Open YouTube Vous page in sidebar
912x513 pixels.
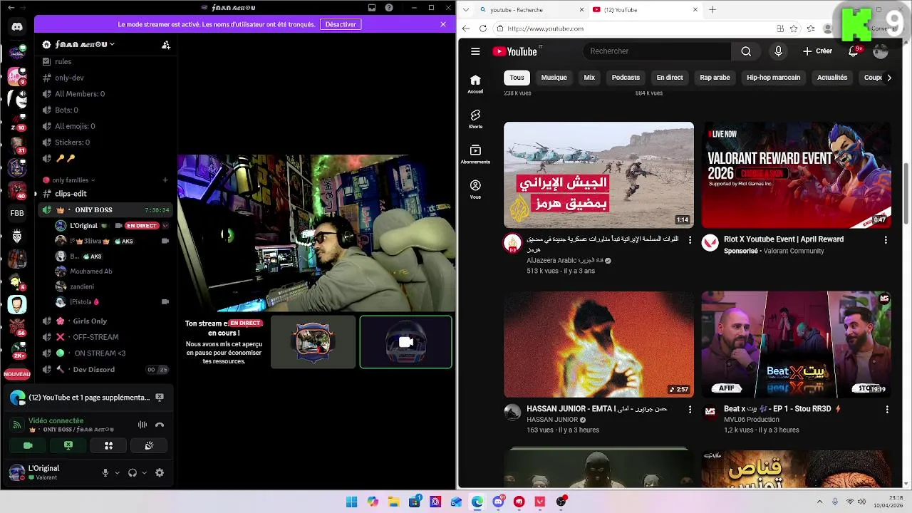(x=475, y=189)
